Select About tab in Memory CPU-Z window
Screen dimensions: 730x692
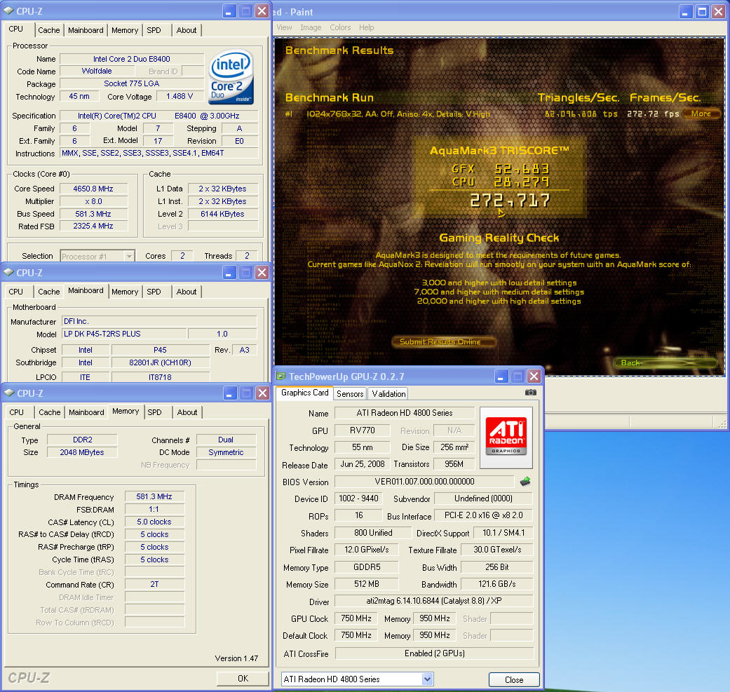(x=187, y=412)
